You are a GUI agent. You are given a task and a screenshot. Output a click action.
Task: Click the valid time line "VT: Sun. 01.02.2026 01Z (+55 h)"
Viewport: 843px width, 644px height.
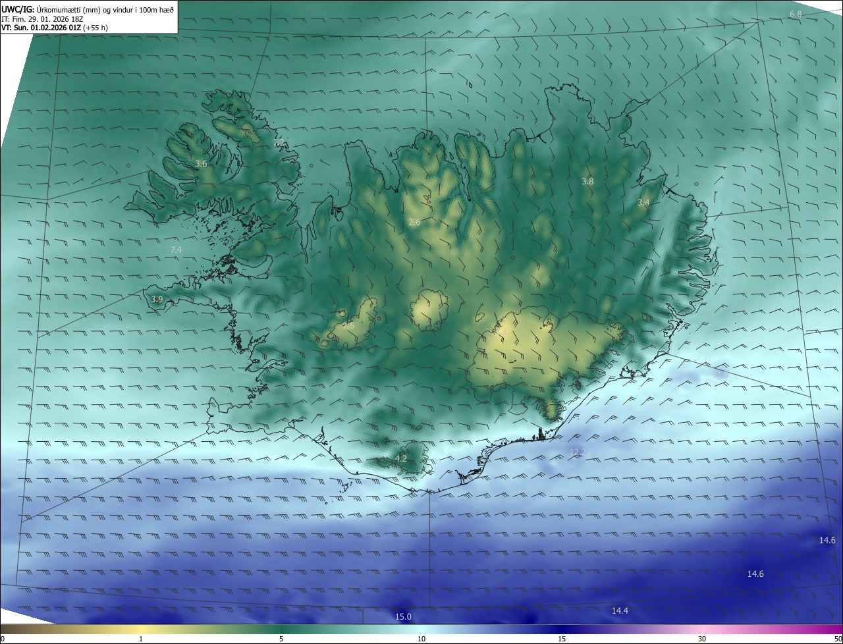tap(55, 28)
